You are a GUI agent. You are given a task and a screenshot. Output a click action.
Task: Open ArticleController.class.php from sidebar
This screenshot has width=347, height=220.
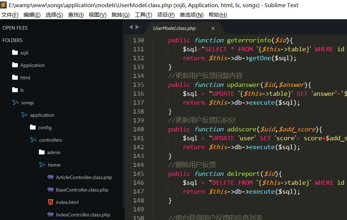point(84,177)
